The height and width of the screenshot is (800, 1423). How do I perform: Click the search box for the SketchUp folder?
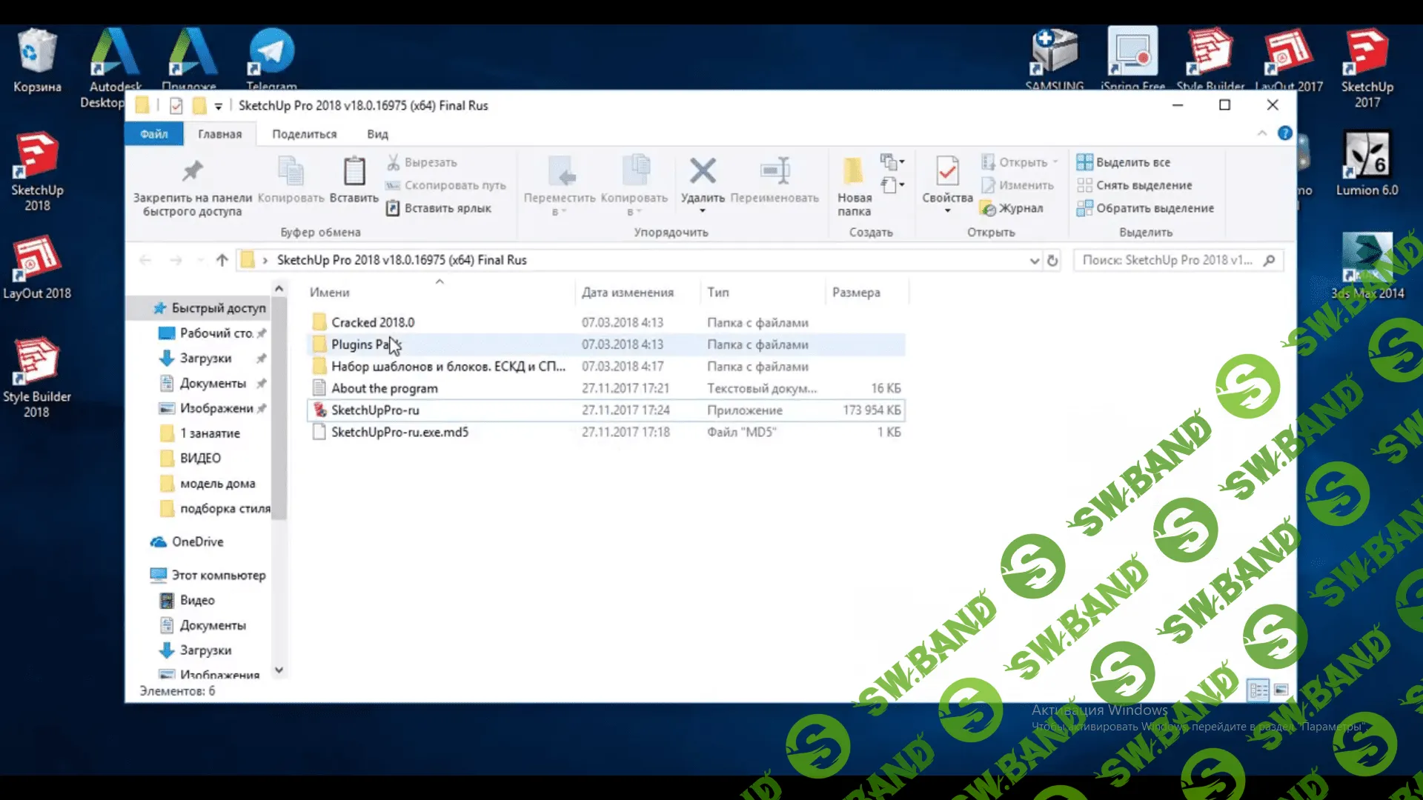point(1167,260)
